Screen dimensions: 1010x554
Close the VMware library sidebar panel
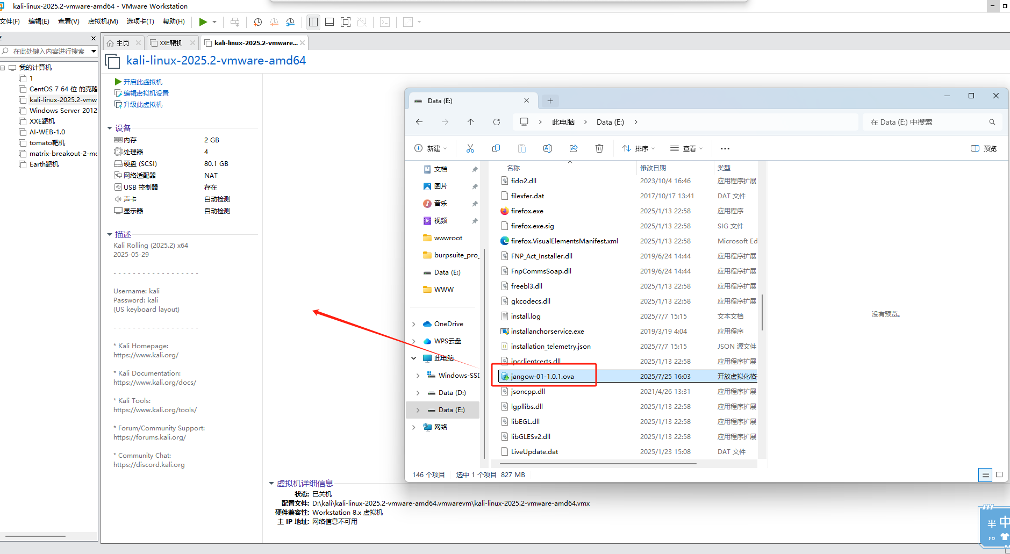[x=94, y=39]
